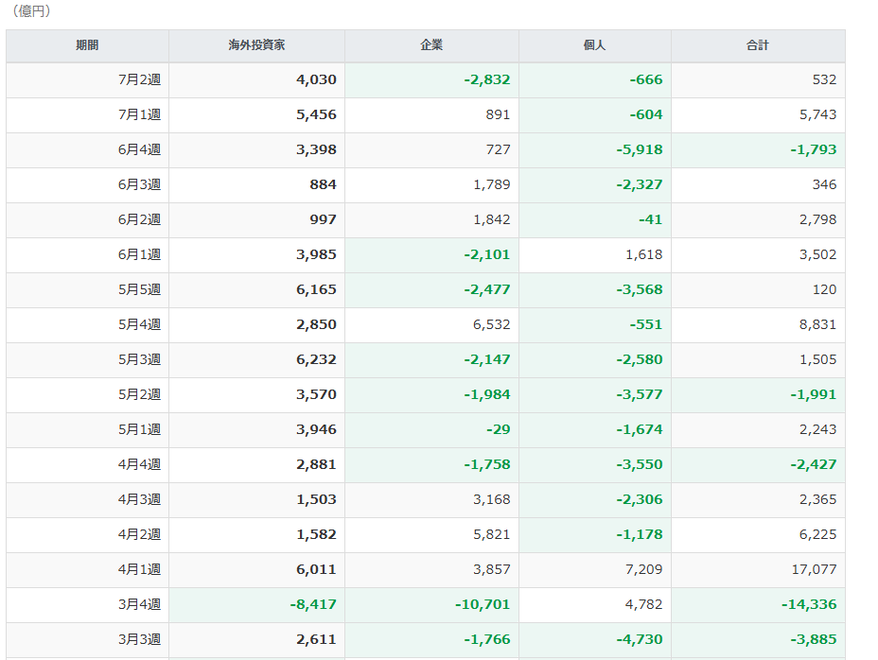Image resolution: width=878 pixels, height=660 pixels.
Task: Click the 期間 column header
Action: 87,45
